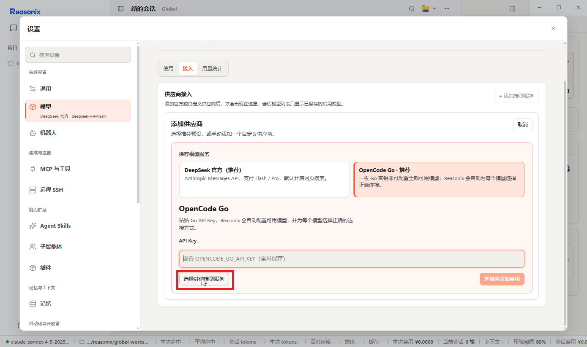587x347 pixels.
Task: Click the API Key label
Action: click(x=188, y=241)
